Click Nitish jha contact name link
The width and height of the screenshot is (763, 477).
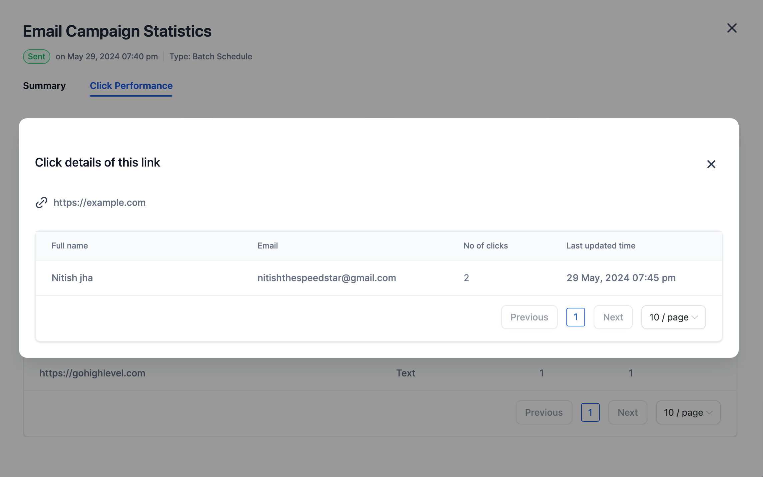[x=72, y=277]
